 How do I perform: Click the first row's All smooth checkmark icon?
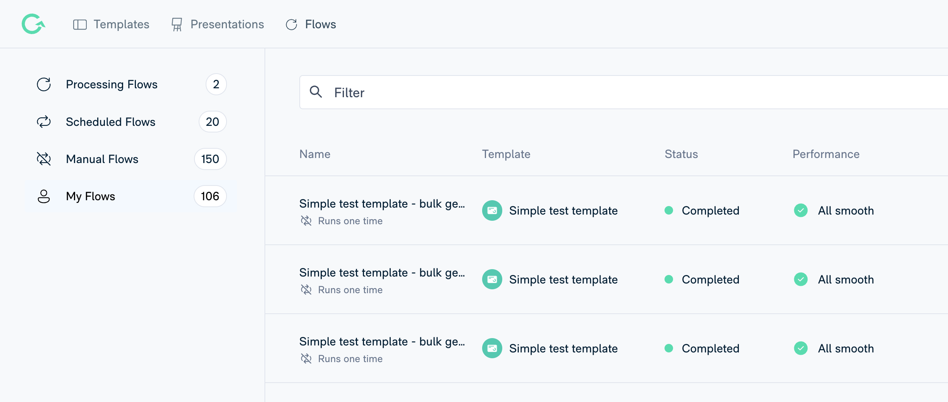coord(800,210)
